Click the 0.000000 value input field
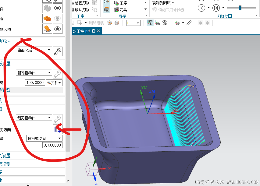 [52, 145]
